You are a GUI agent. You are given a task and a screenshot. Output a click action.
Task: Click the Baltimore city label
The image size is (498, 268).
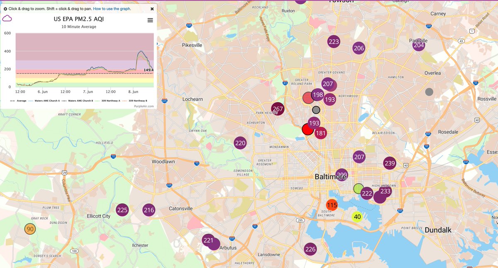pyautogui.click(x=330, y=177)
